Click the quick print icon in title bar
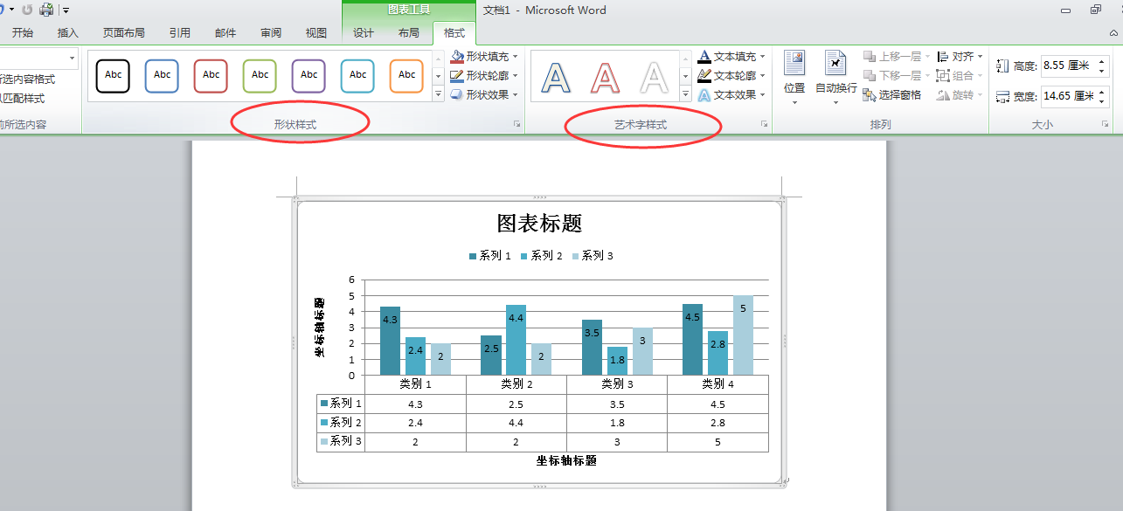 [x=45, y=10]
